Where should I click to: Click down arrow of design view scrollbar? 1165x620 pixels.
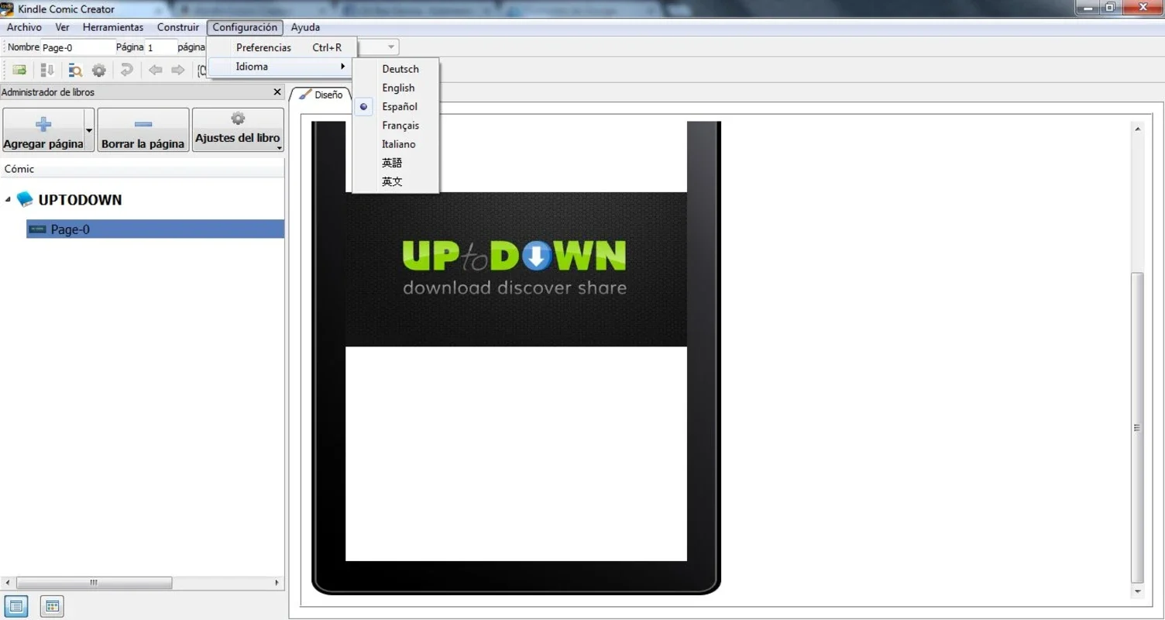click(x=1137, y=591)
